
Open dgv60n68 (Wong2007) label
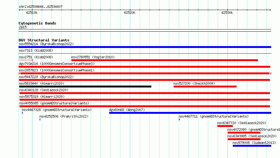[x=127, y=110]
